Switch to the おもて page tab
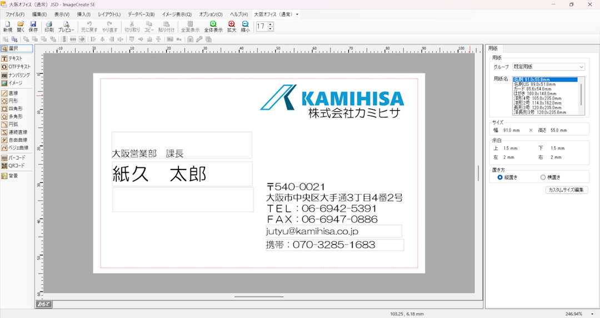Screen dimensions: 600x318 [44, 304]
